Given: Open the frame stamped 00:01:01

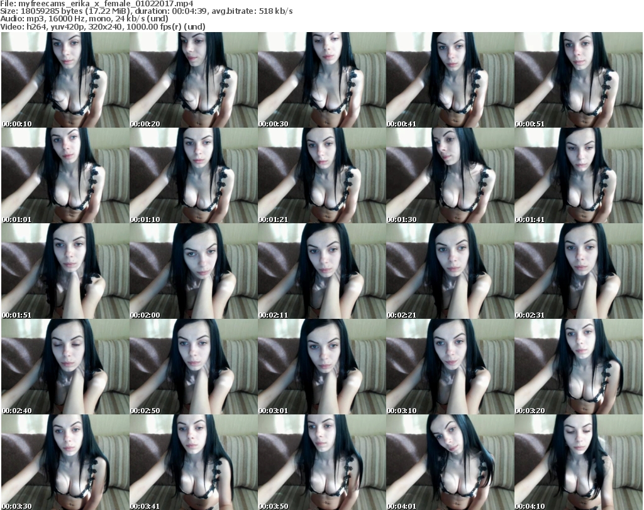Looking at the screenshot, I should pos(65,175).
